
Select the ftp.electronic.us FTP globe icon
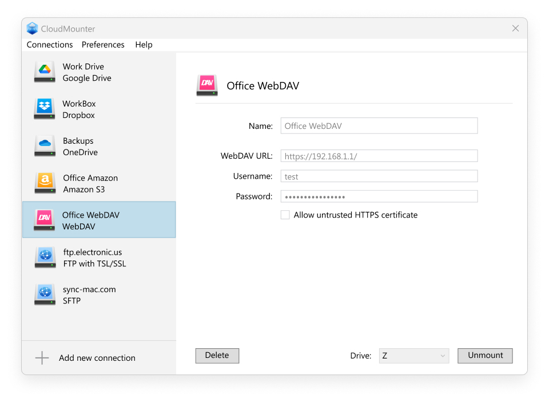pos(45,258)
